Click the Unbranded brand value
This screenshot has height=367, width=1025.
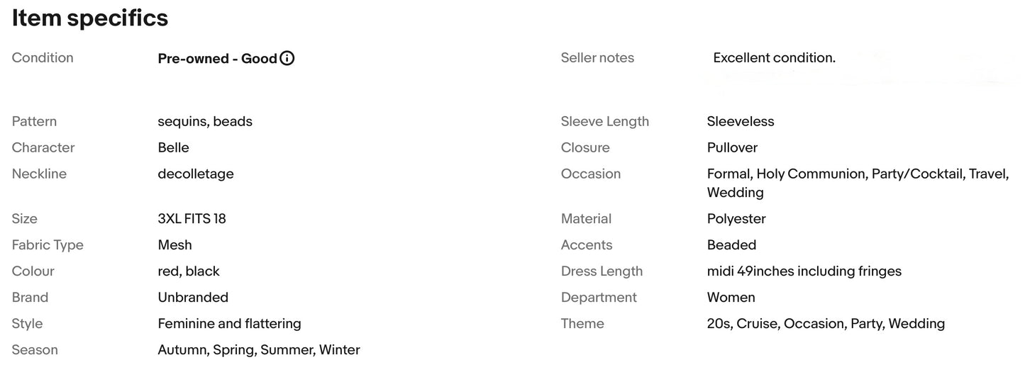point(193,298)
